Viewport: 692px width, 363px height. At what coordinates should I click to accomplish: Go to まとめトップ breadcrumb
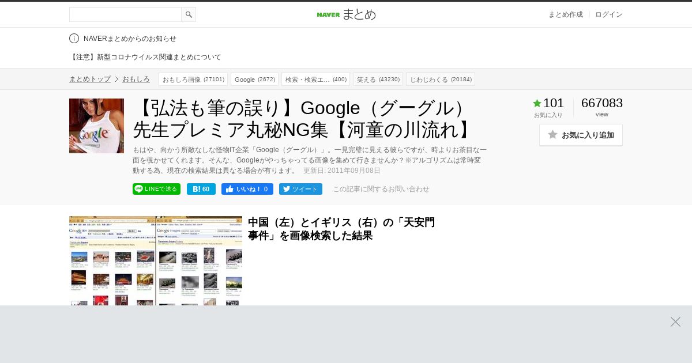(x=90, y=79)
